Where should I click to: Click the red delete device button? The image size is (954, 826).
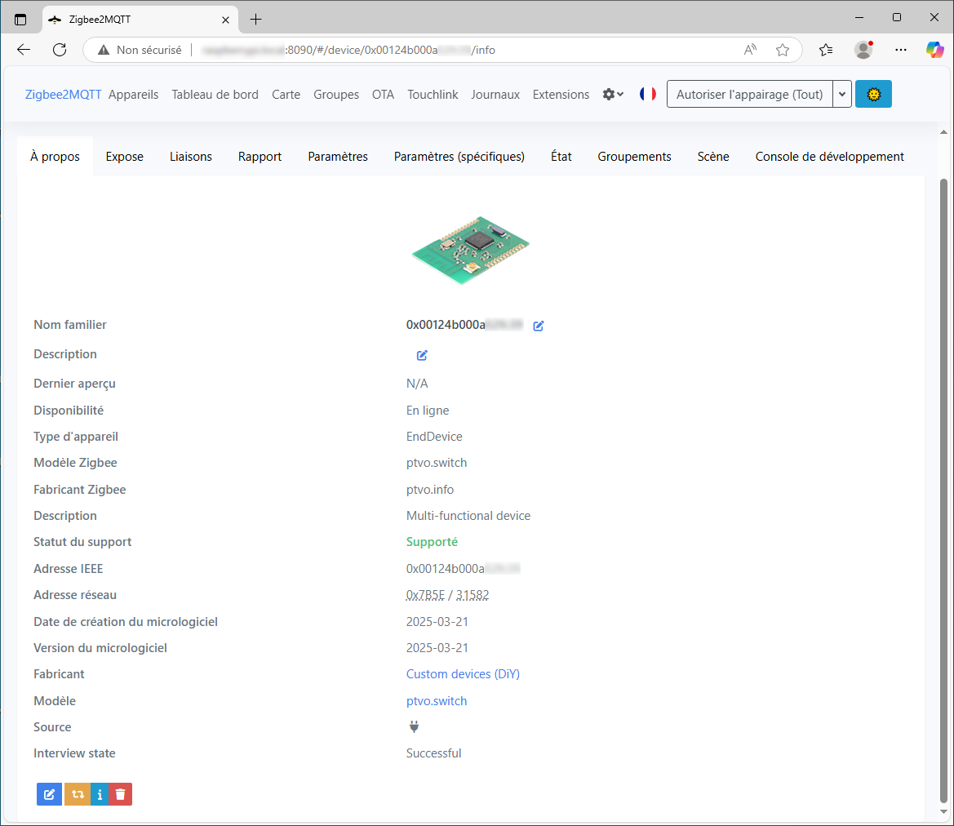(x=121, y=794)
